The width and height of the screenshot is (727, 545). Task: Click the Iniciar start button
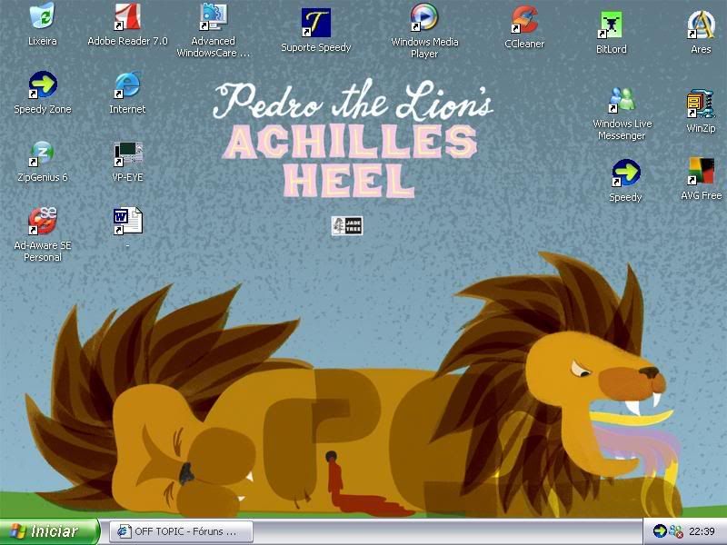(50, 531)
